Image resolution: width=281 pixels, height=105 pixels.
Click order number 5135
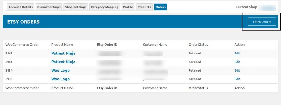click(x=9, y=79)
